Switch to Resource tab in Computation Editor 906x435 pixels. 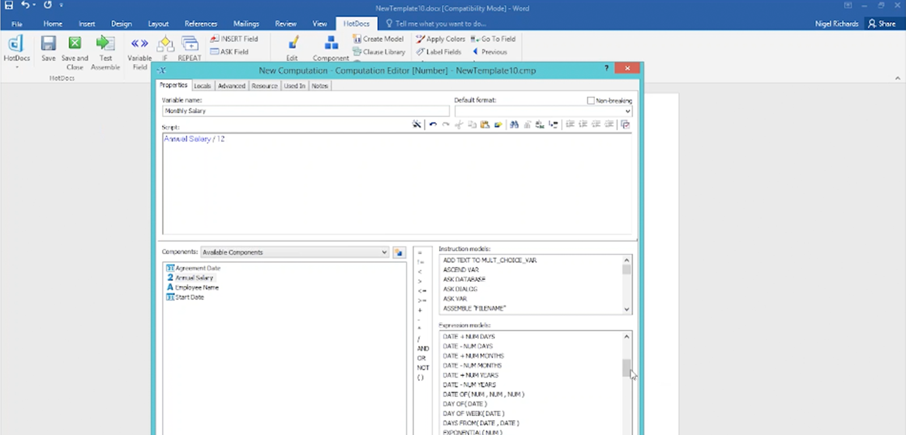[264, 86]
